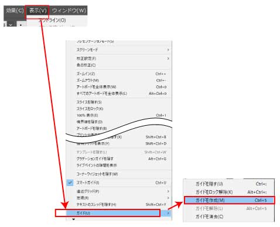Click the ガイド(U) submenu arrow
The height and width of the screenshot is (227, 280).
[x=168, y=213]
